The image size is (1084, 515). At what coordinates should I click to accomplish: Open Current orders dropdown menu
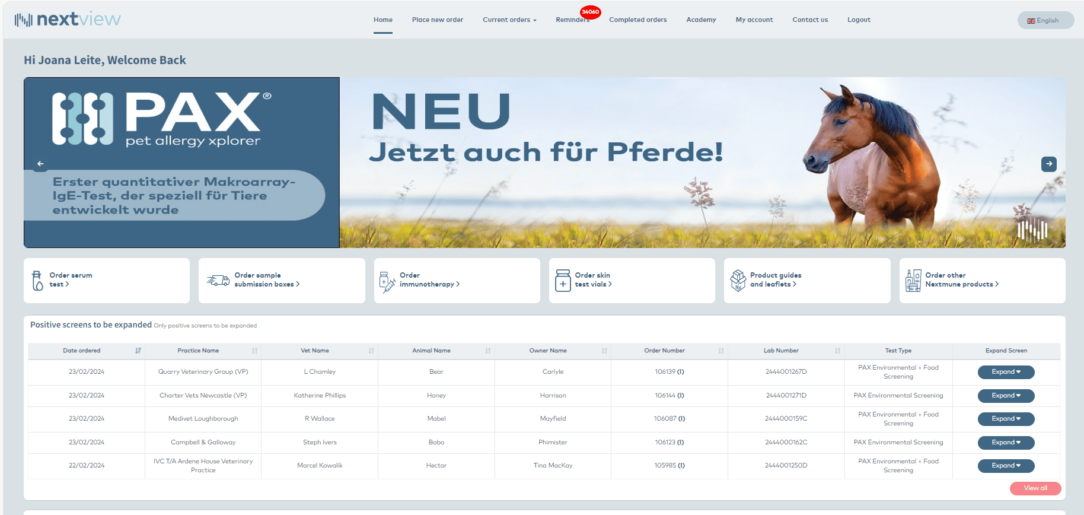click(509, 20)
